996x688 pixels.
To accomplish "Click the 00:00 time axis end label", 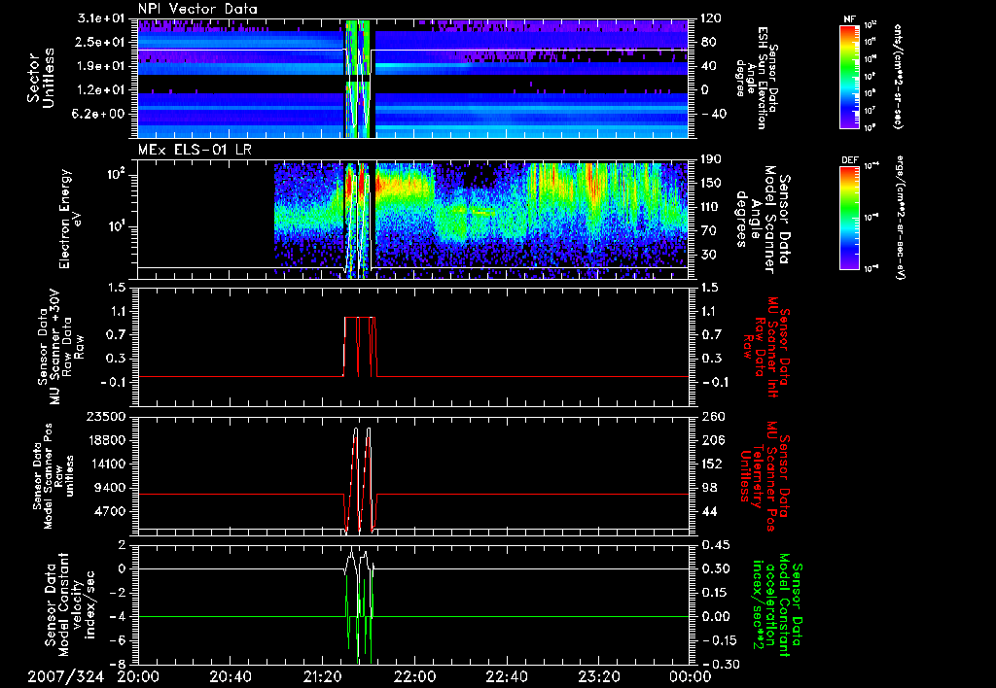I will (x=690, y=675).
